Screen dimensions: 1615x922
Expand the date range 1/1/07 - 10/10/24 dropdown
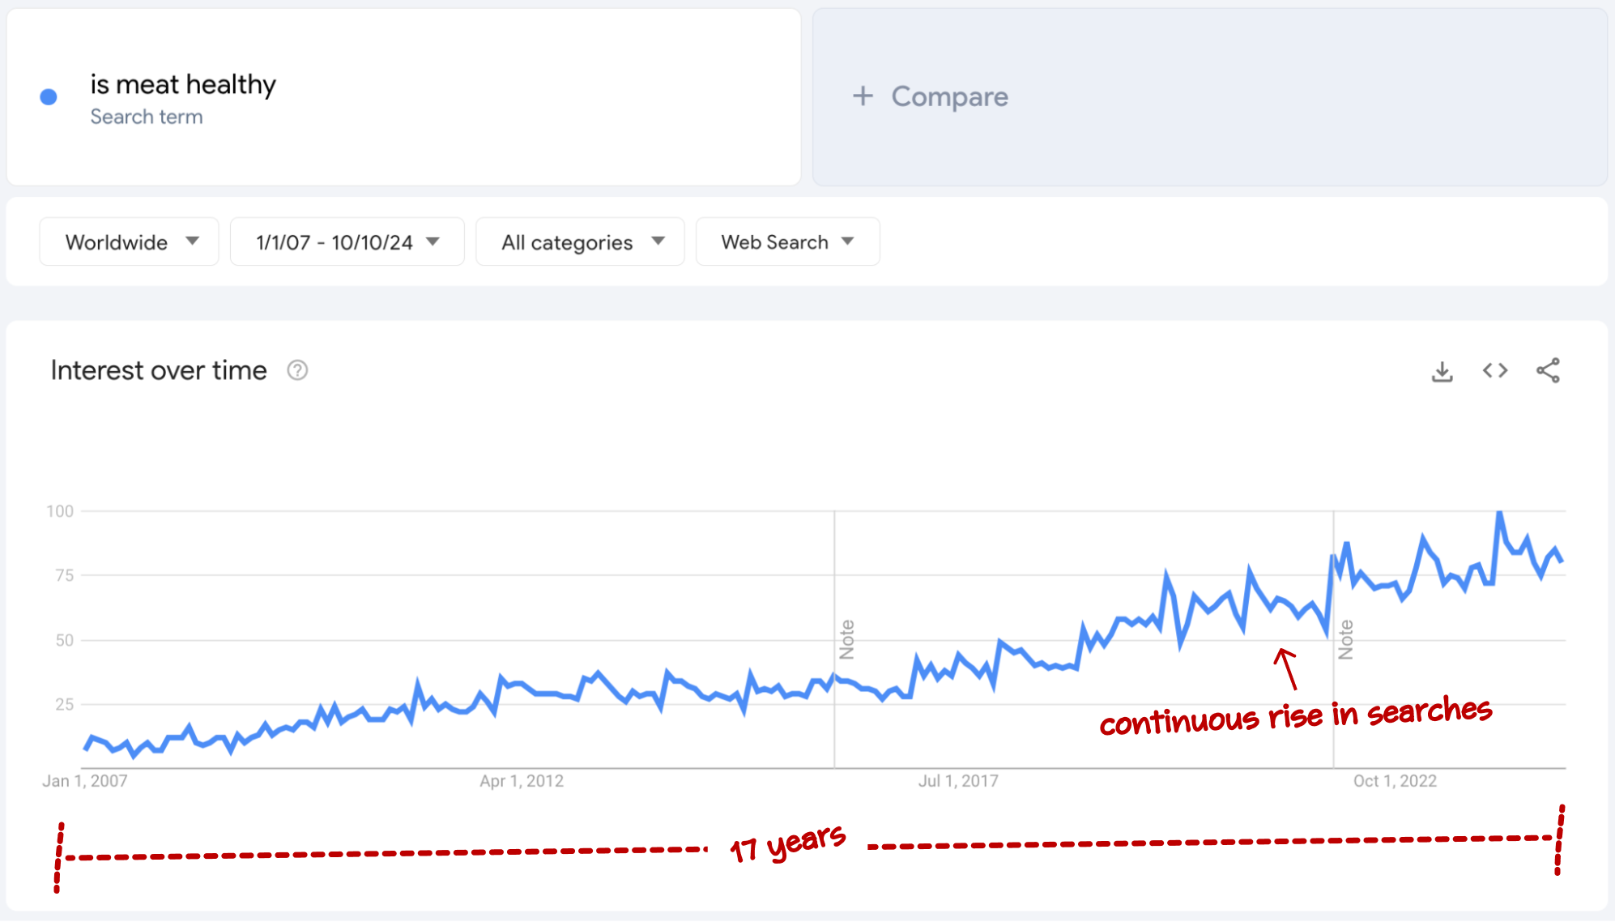pos(344,242)
